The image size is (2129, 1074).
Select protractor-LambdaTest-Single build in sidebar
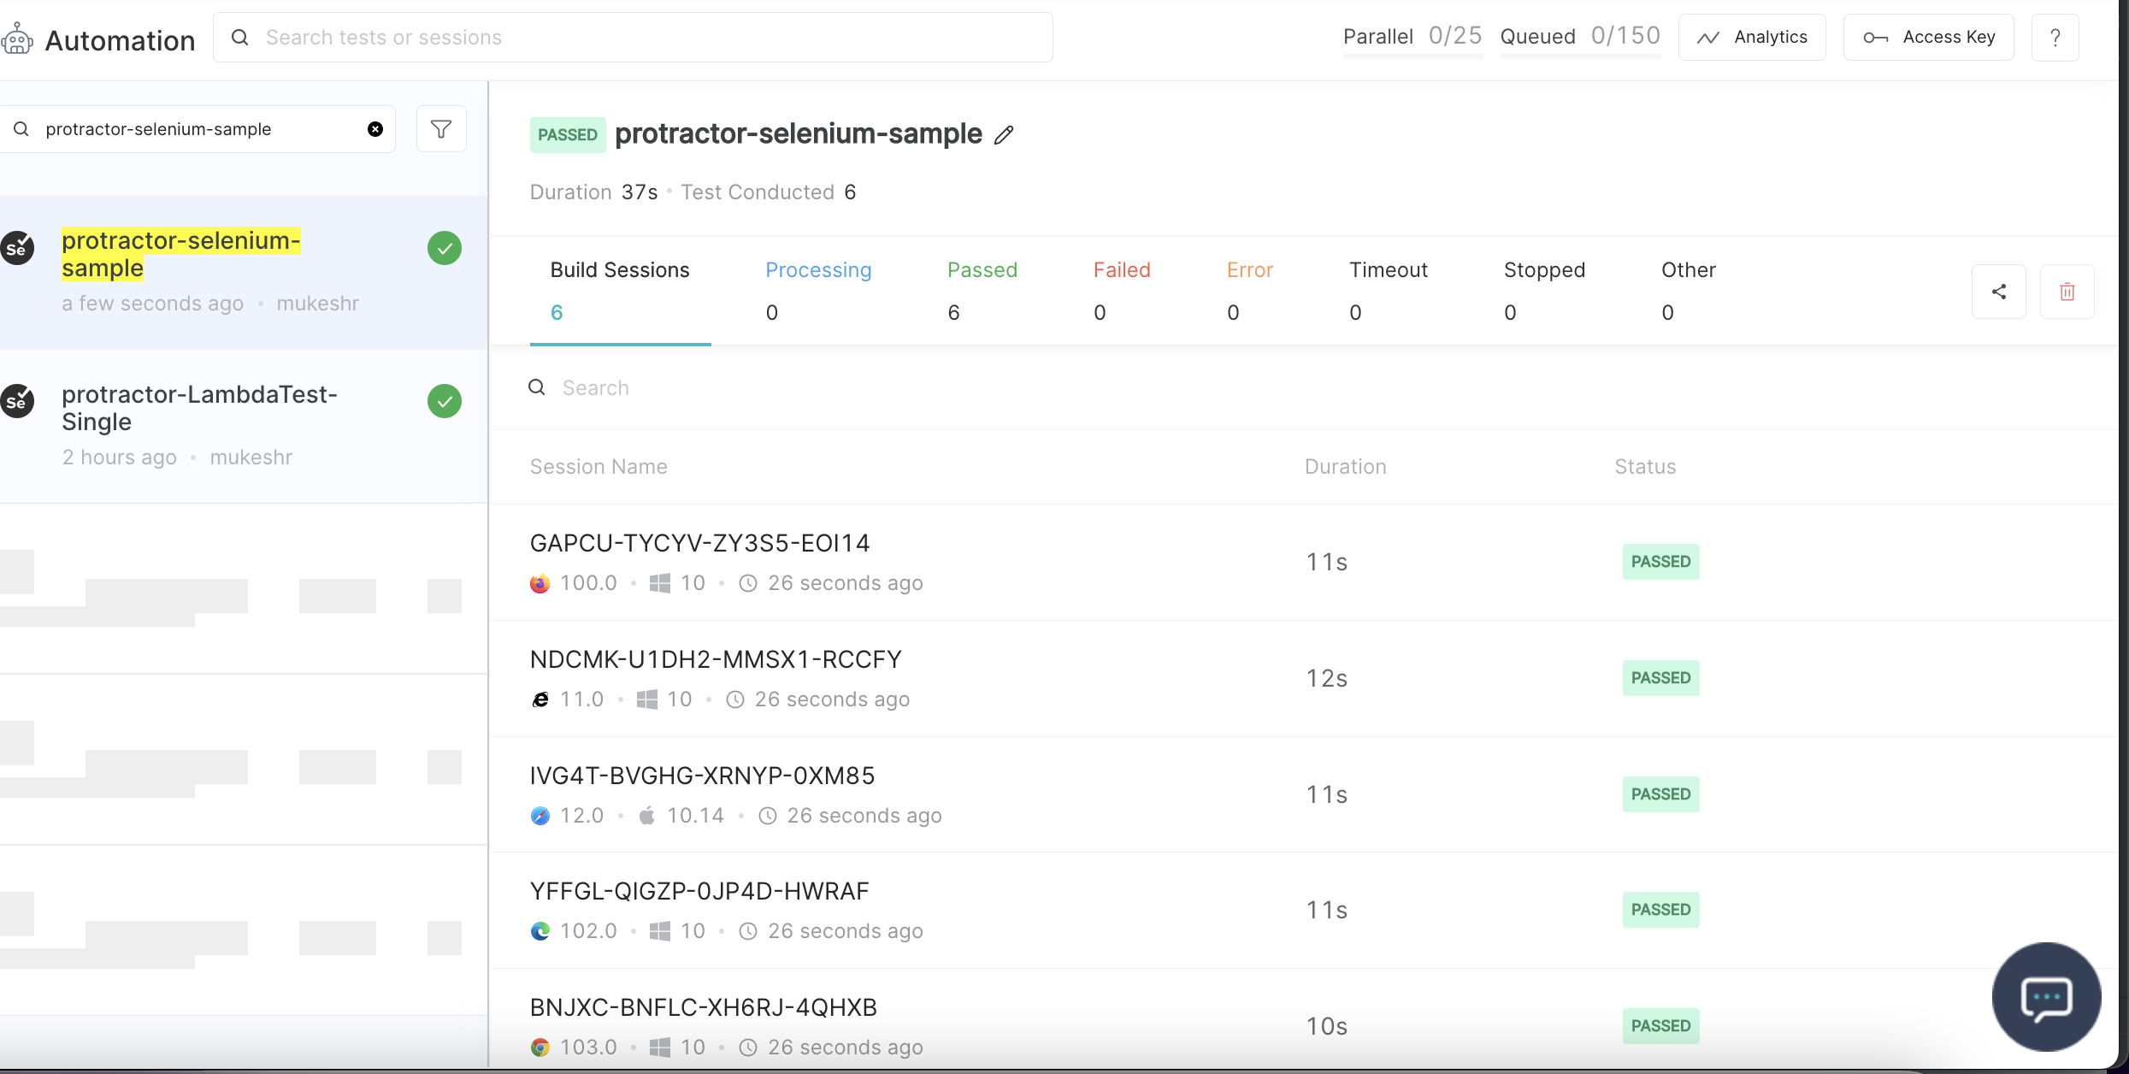tap(200, 409)
